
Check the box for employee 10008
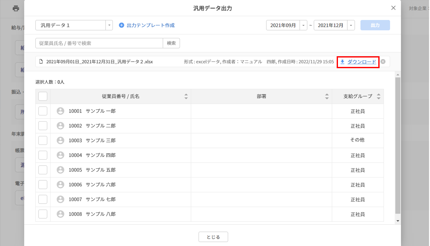[x=43, y=214]
